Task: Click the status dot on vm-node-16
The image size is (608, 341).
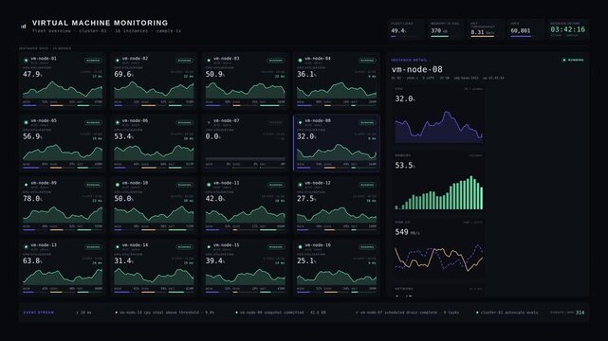Action: pyautogui.click(x=300, y=247)
